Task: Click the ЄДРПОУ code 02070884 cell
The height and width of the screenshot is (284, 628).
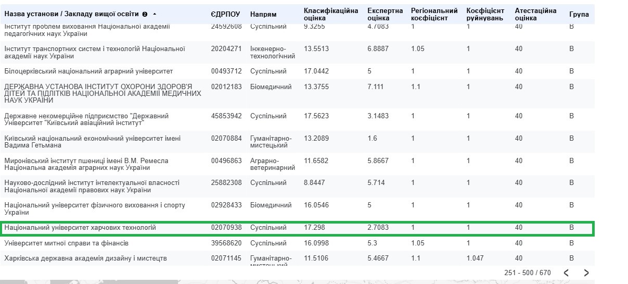Action: tap(226, 138)
